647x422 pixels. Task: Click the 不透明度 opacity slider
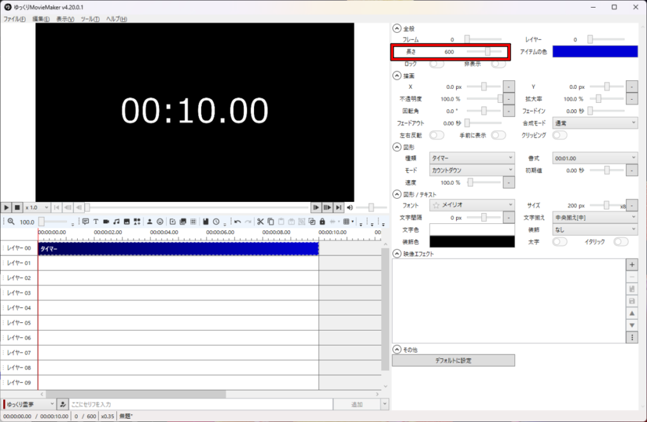484,98
